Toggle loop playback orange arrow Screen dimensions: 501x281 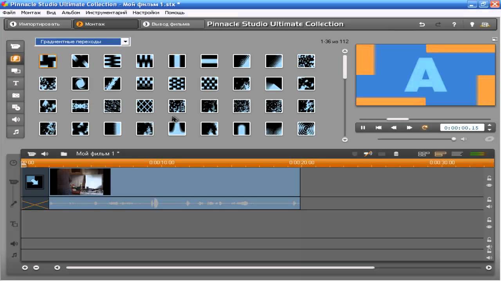(425, 128)
